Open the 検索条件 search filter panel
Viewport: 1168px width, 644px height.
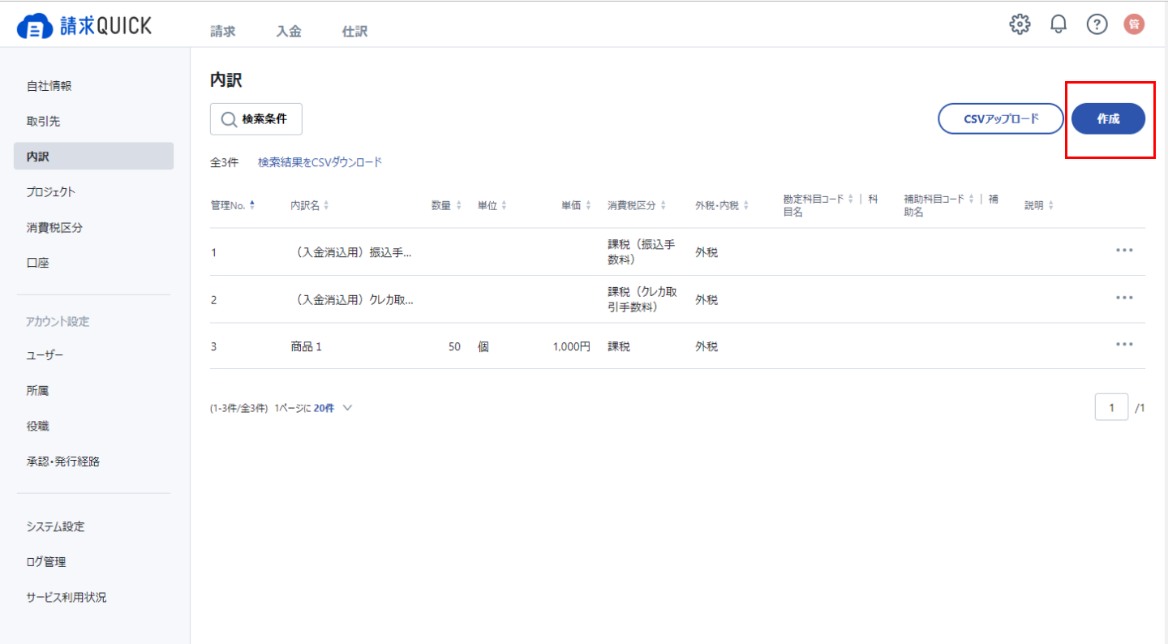[x=256, y=118]
